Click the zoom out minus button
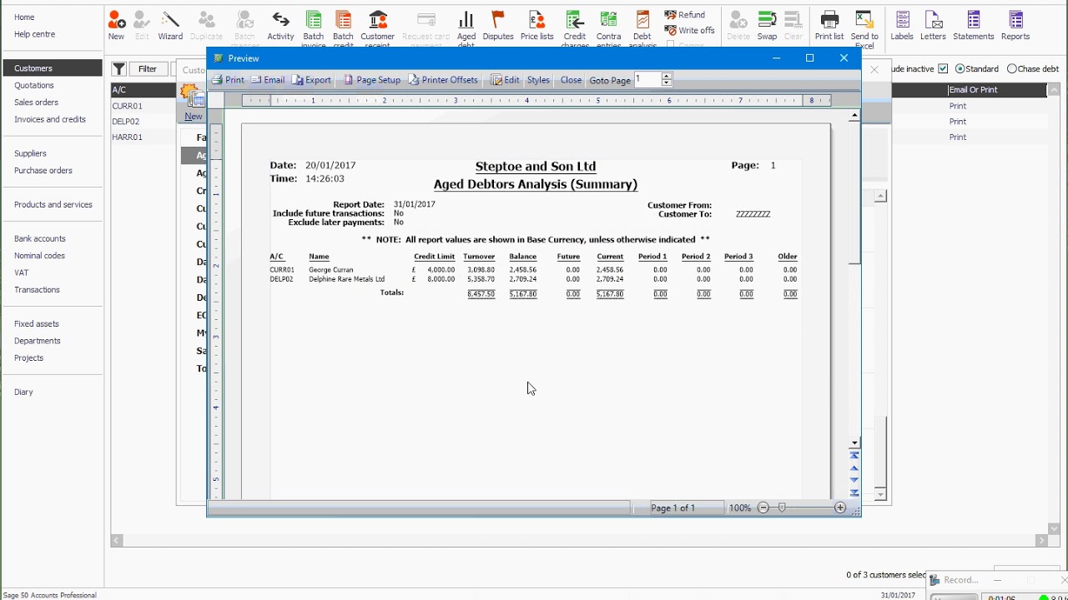Screen dimensions: 1068x600 click(x=763, y=507)
